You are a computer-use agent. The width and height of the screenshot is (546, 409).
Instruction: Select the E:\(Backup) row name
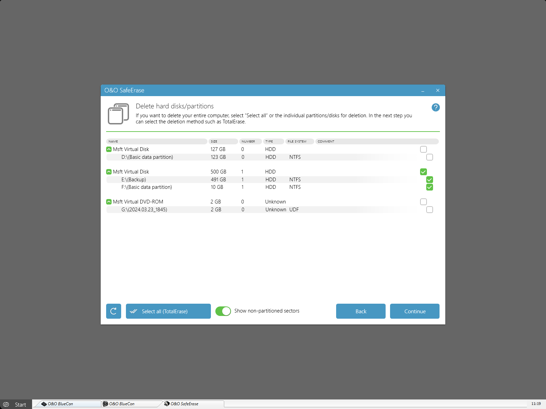pos(133,180)
